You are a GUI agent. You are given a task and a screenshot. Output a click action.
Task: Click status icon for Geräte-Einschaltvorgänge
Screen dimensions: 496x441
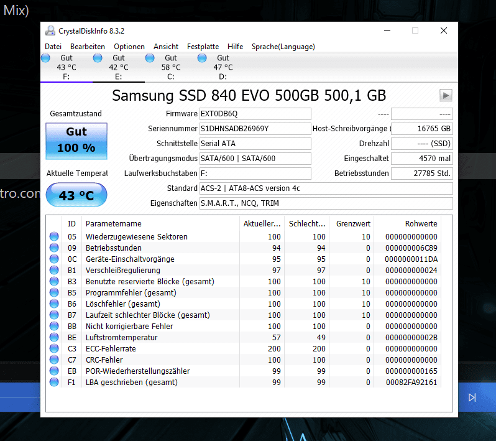click(x=54, y=259)
